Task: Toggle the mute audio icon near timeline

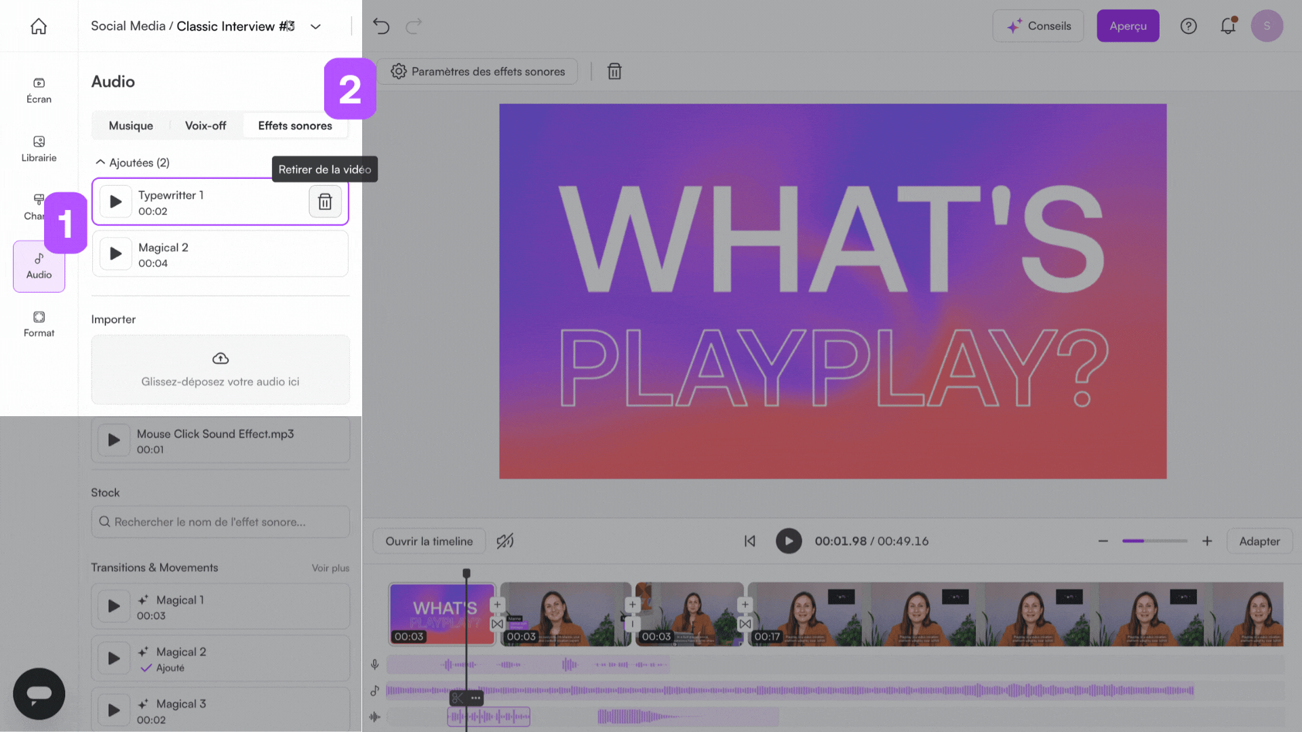Action: point(505,541)
